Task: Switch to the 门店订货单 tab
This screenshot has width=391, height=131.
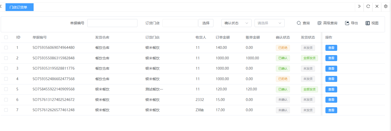Action: pyautogui.click(x=19, y=7)
